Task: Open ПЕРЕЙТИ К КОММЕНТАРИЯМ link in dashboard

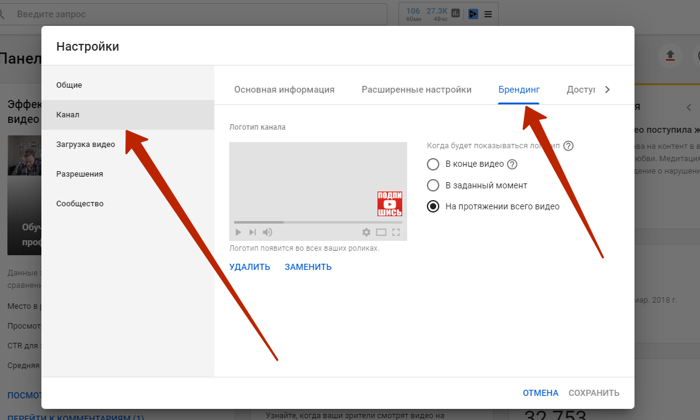Action: [76, 418]
